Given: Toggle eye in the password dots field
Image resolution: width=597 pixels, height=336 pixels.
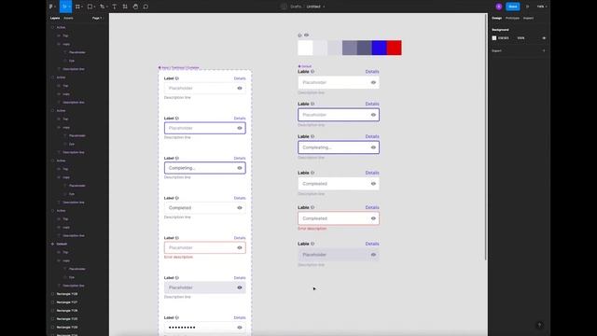Looking at the screenshot, I should [240, 328].
